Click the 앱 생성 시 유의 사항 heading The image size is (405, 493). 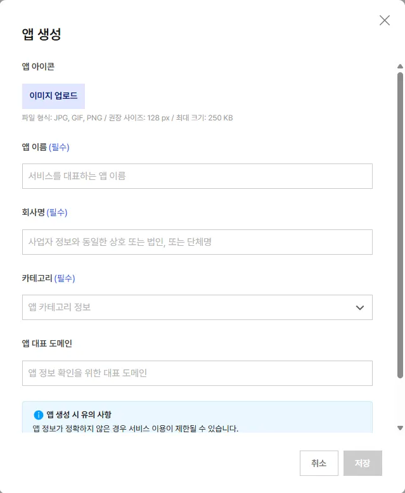(x=79, y=415)
